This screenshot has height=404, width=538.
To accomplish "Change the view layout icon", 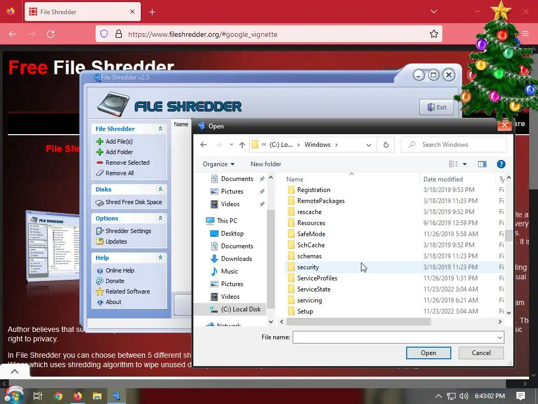I will coord(453,164).
